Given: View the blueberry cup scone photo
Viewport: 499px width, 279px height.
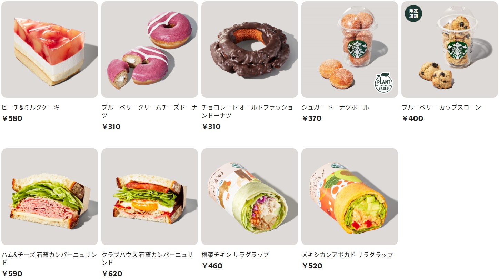Looking at the screenshot, I should [450, 50].
